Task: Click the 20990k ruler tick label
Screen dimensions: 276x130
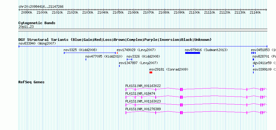Action: pos(27,12)
